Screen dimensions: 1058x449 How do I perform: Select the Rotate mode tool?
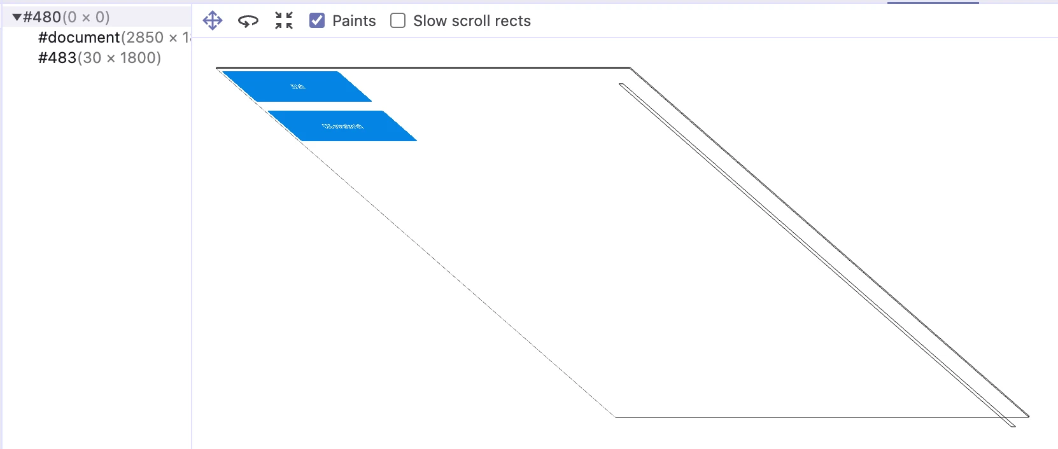click(248, 21)
